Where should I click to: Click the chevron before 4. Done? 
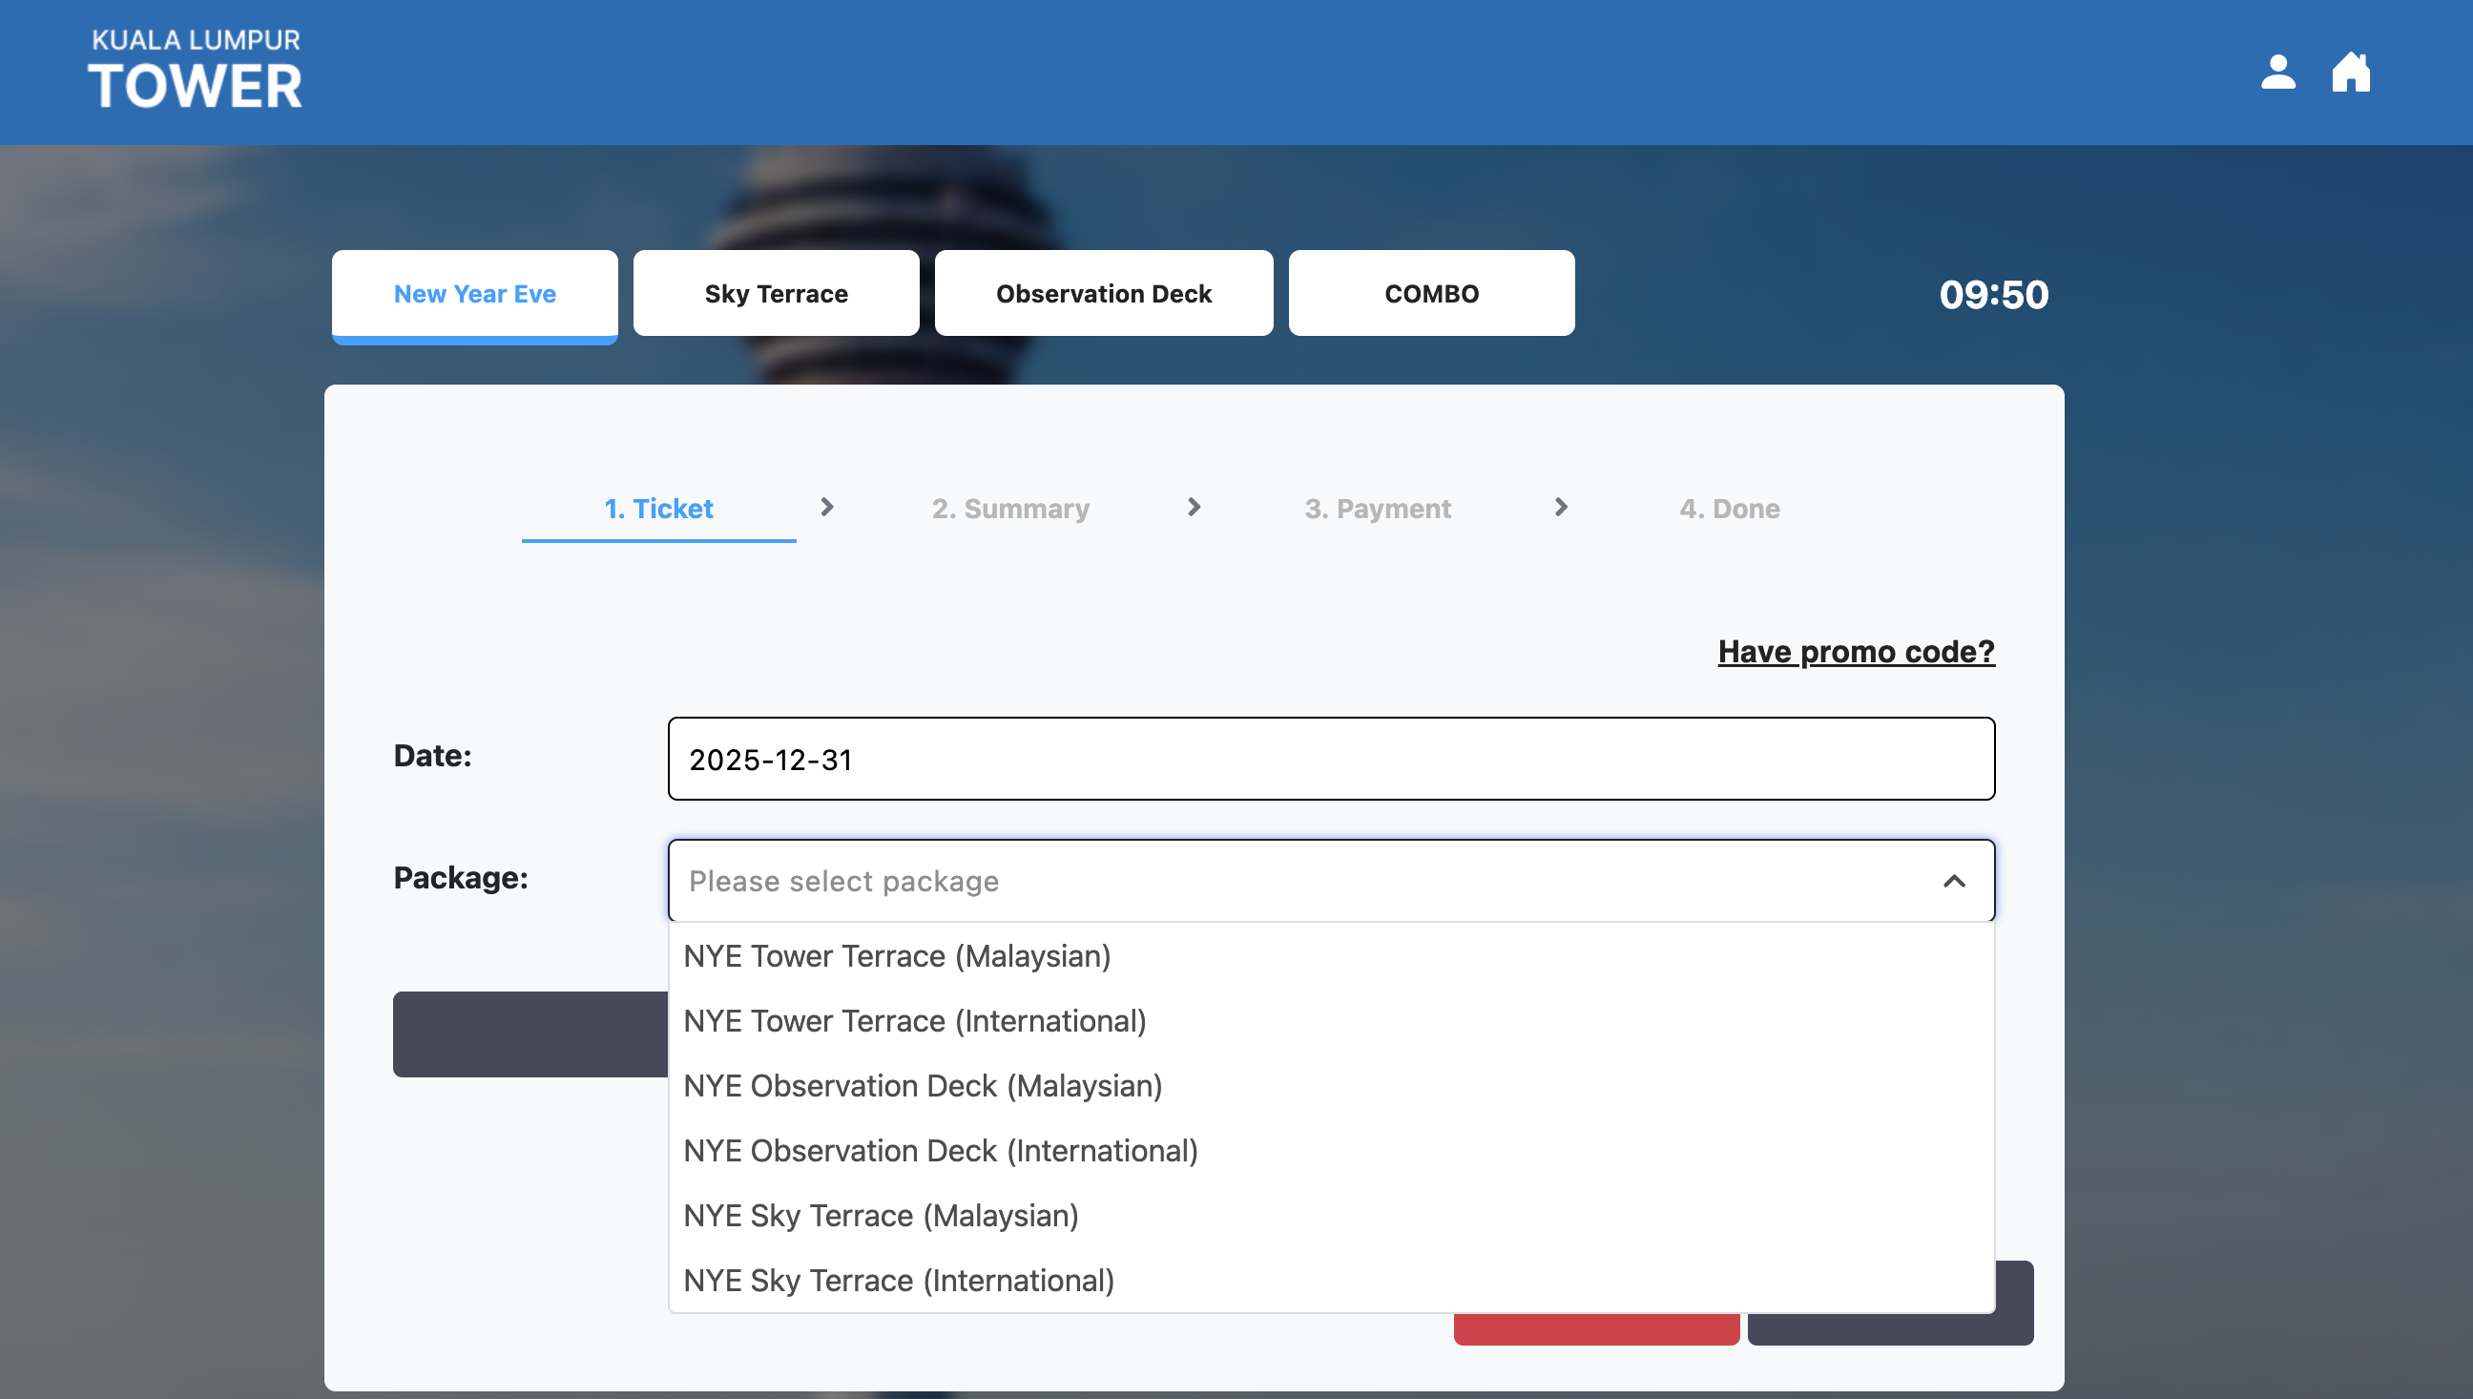(1561, 508)
